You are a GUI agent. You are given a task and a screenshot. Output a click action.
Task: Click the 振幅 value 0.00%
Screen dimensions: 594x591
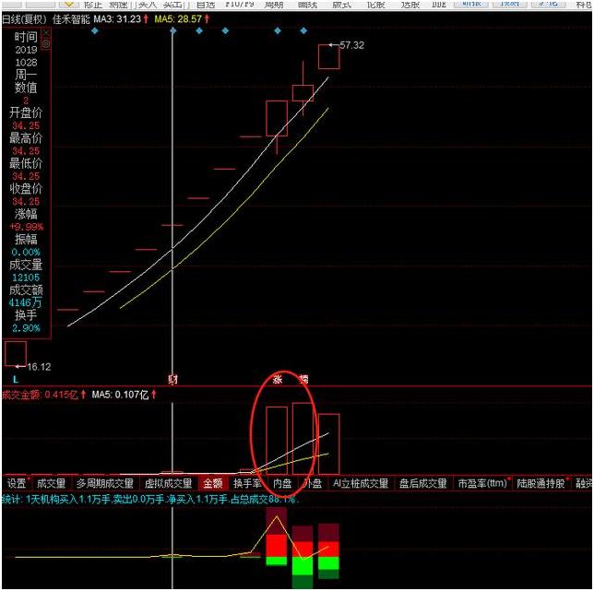click(x=26, y=252)
